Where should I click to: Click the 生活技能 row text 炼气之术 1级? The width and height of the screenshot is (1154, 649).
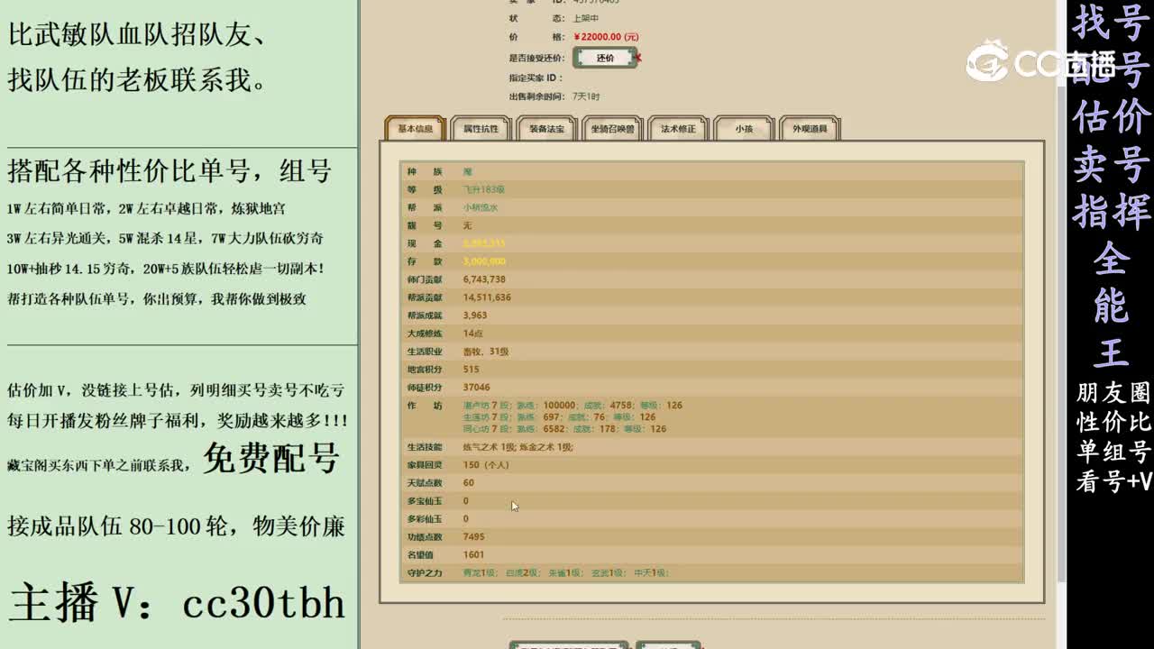(x=490, y=447)
